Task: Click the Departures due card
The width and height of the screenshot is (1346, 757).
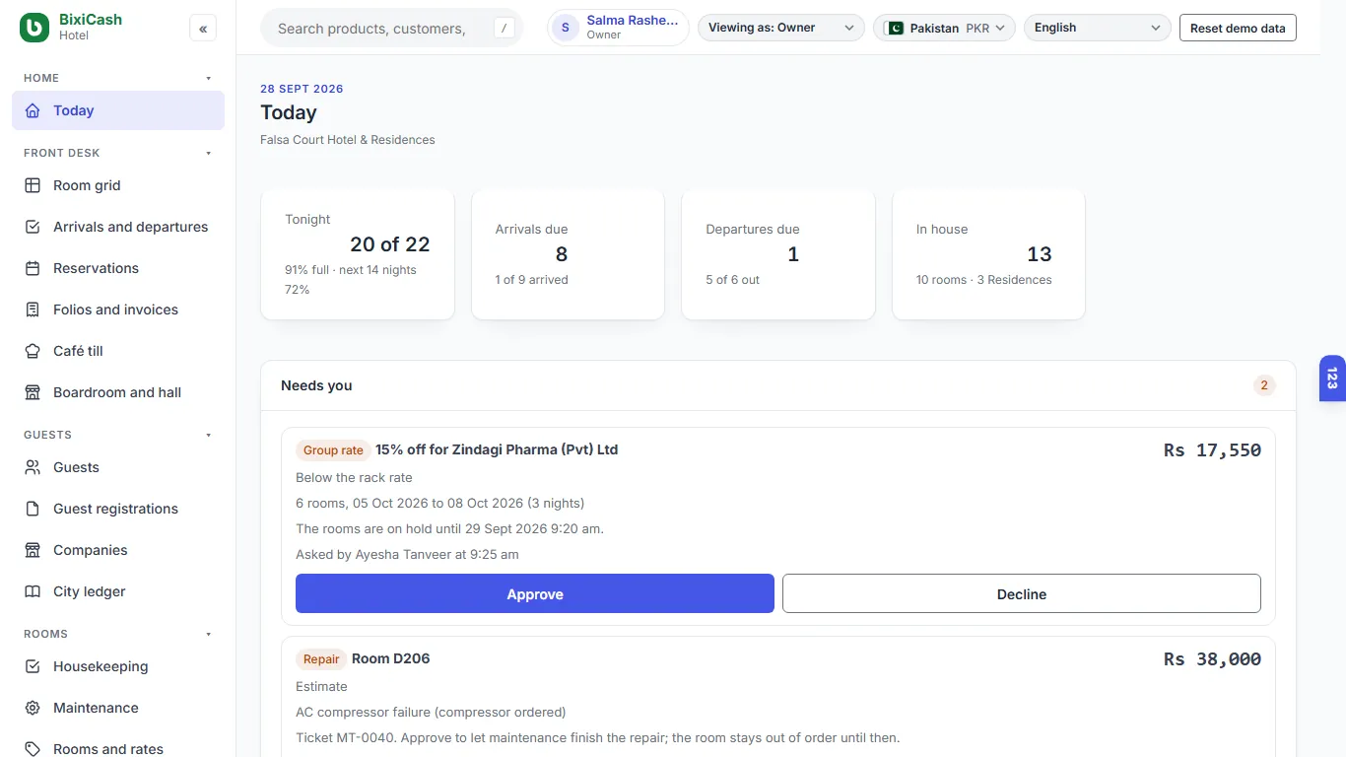Action: click(x=778, y=254)
